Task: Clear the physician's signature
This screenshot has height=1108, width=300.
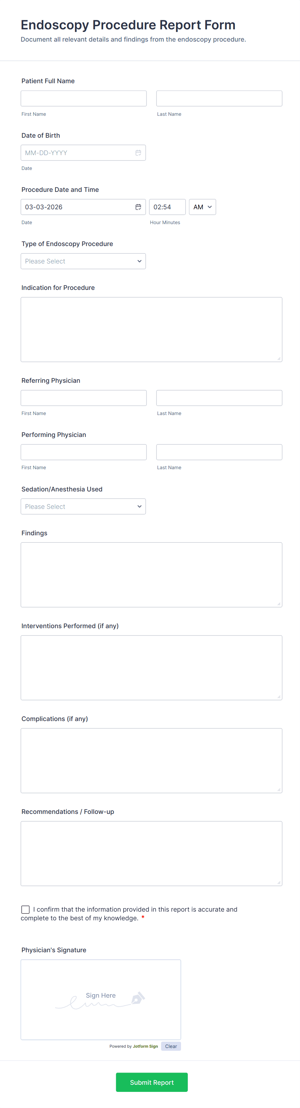Action: pyautogui.click(x=171, y=1046)
